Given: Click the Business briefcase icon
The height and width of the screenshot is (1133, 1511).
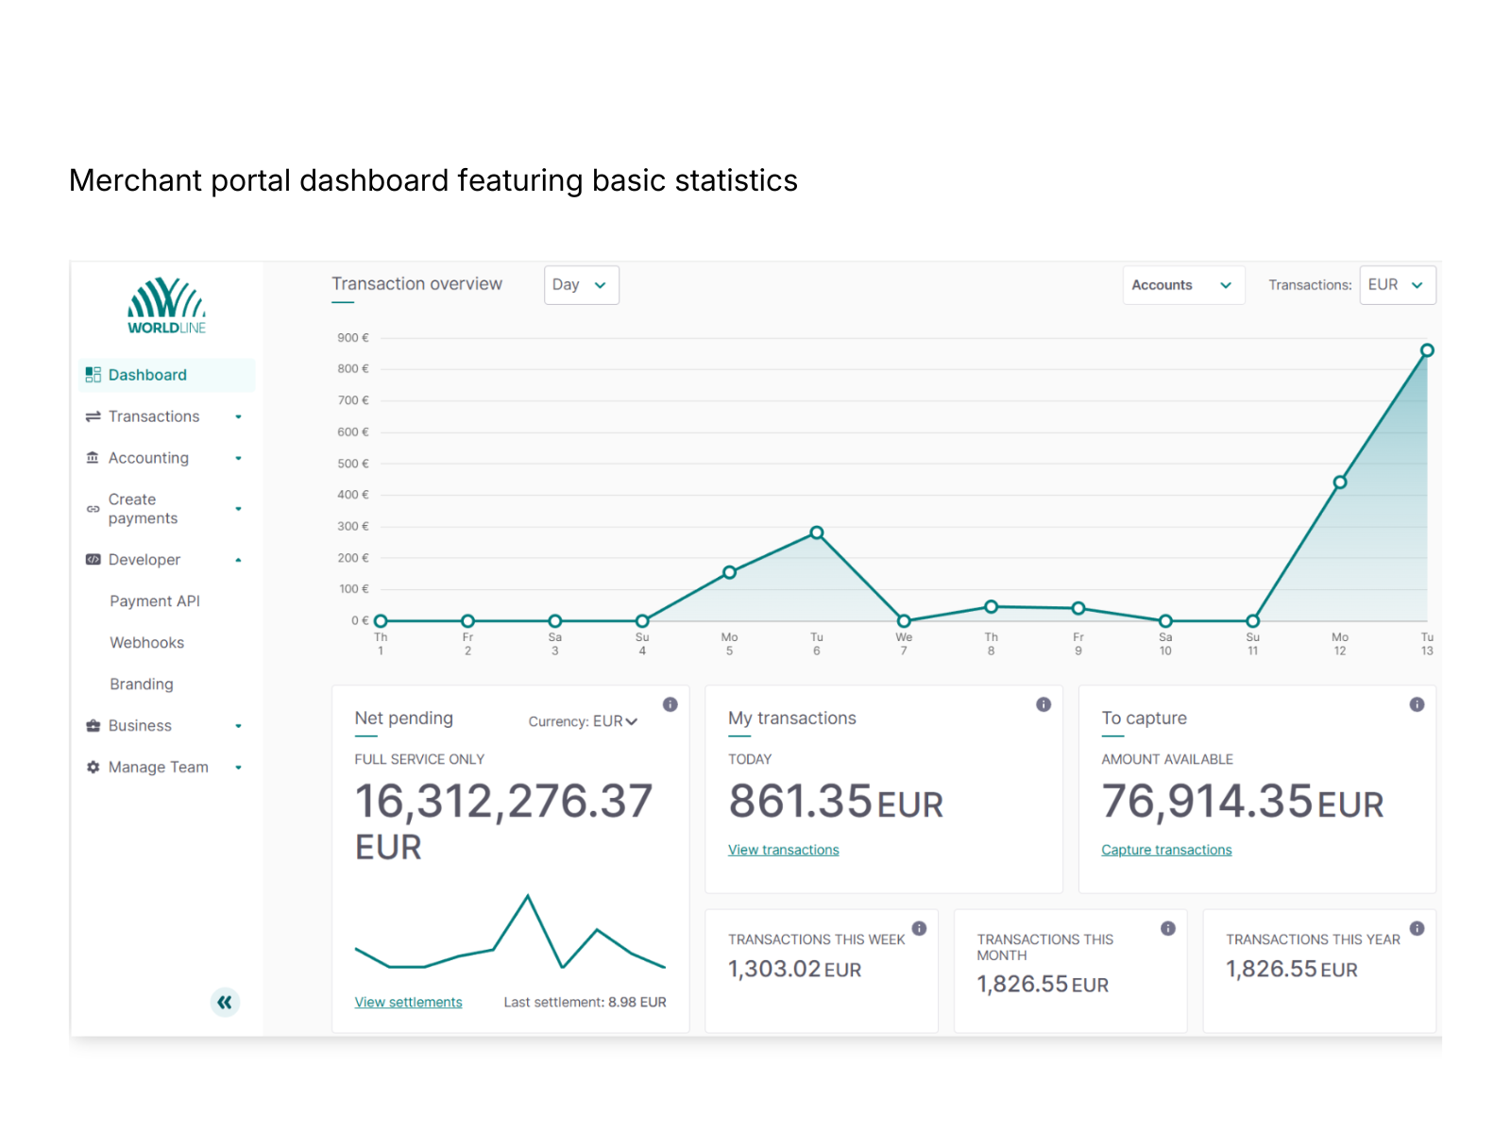Looking at the screenshot, I should [x=93, y=725].
